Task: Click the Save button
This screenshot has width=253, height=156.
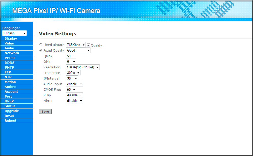Action: (x=45, y=111)
